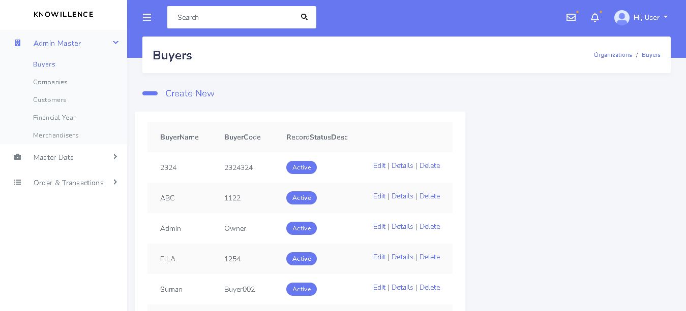This screenshot has width=686, height=311.
Task: Edit the Suman buyer row
Action: coord(379,288)
